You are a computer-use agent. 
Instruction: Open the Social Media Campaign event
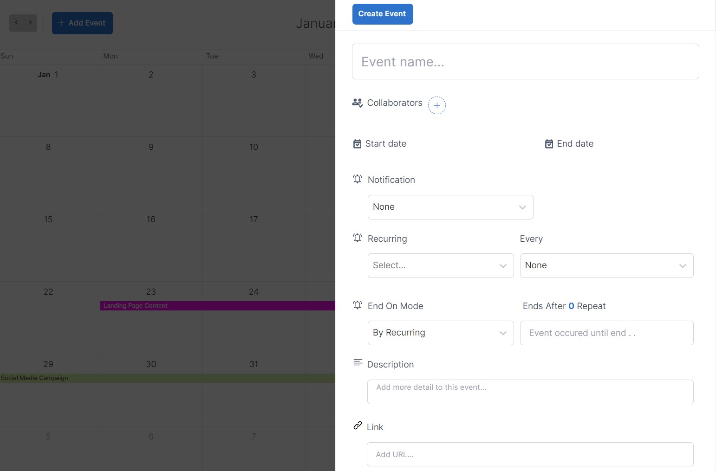coord(168,378)
